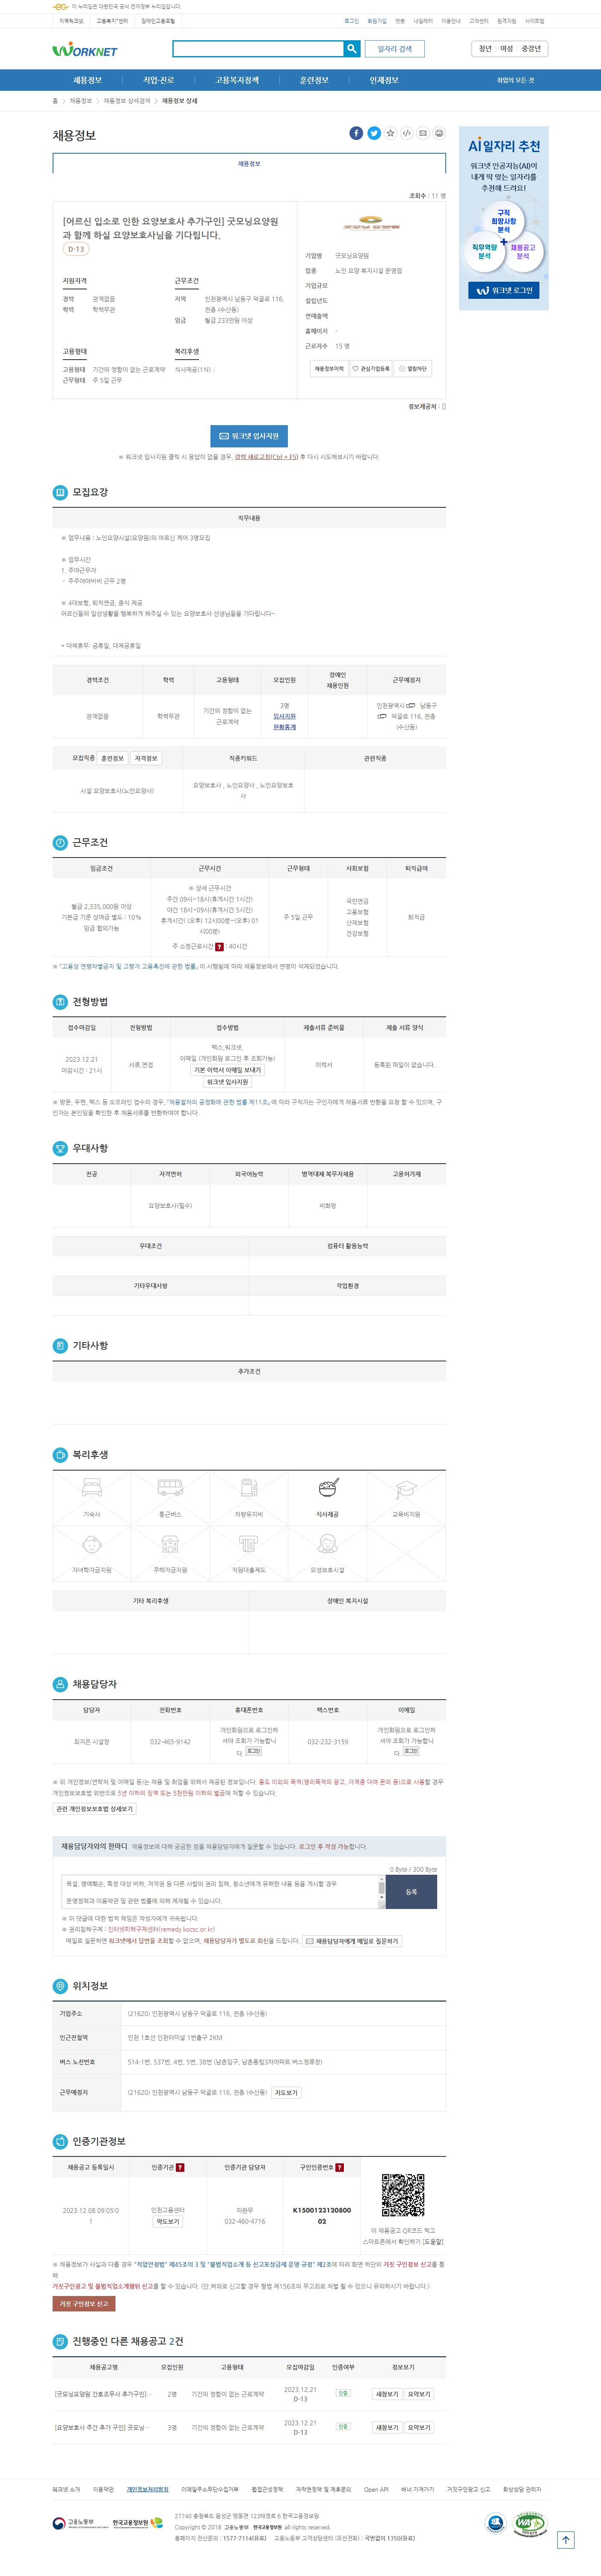This screenshot has height=2576, width=601.
Task: Click the 로그인 top link
Action: tap(352, 21)
